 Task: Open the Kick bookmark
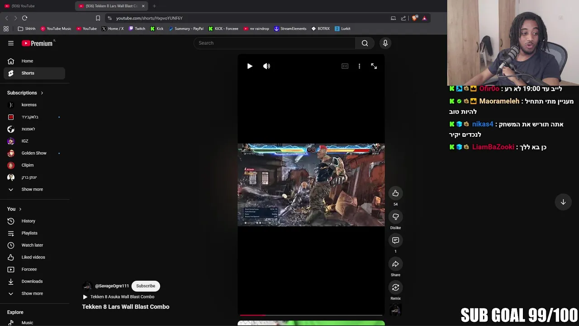point(157,29)
